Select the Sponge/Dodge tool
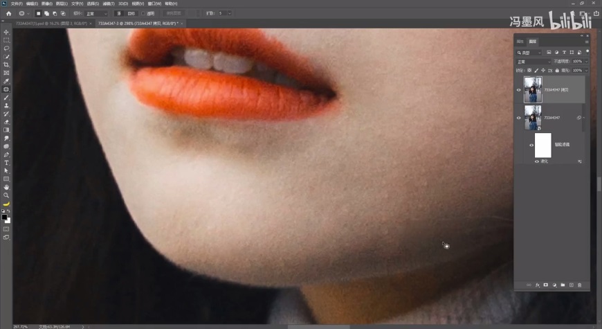Screen dimensions: 602x329 6,146
